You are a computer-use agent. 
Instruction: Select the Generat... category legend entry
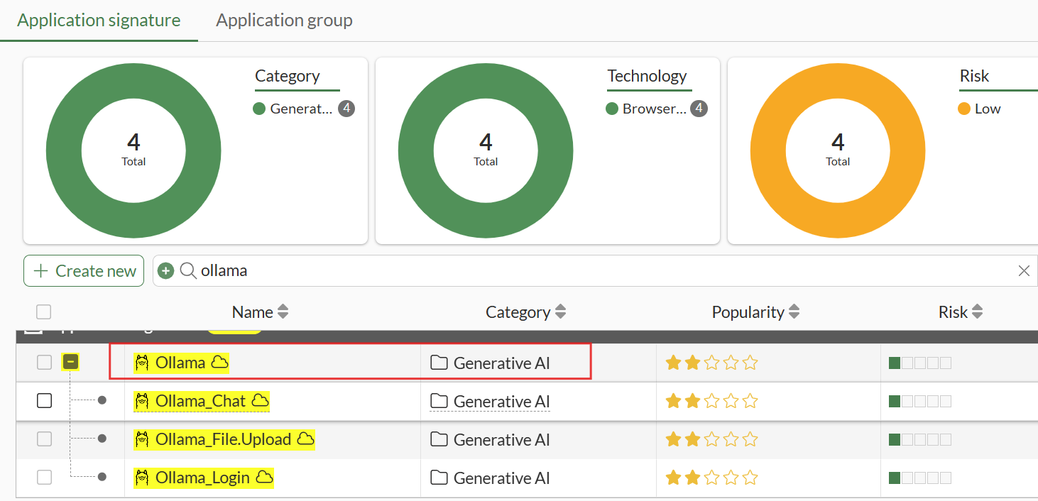293,109
